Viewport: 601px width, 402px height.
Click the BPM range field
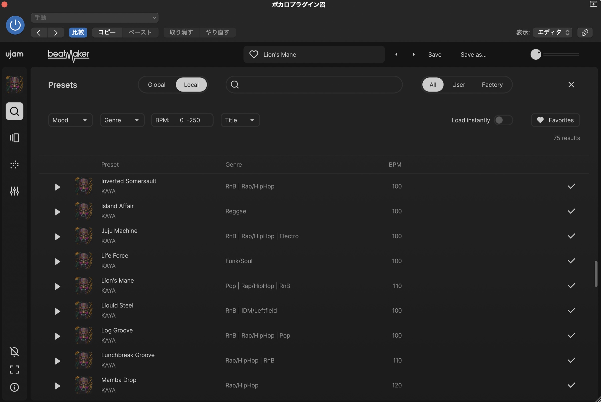point(182,120)
